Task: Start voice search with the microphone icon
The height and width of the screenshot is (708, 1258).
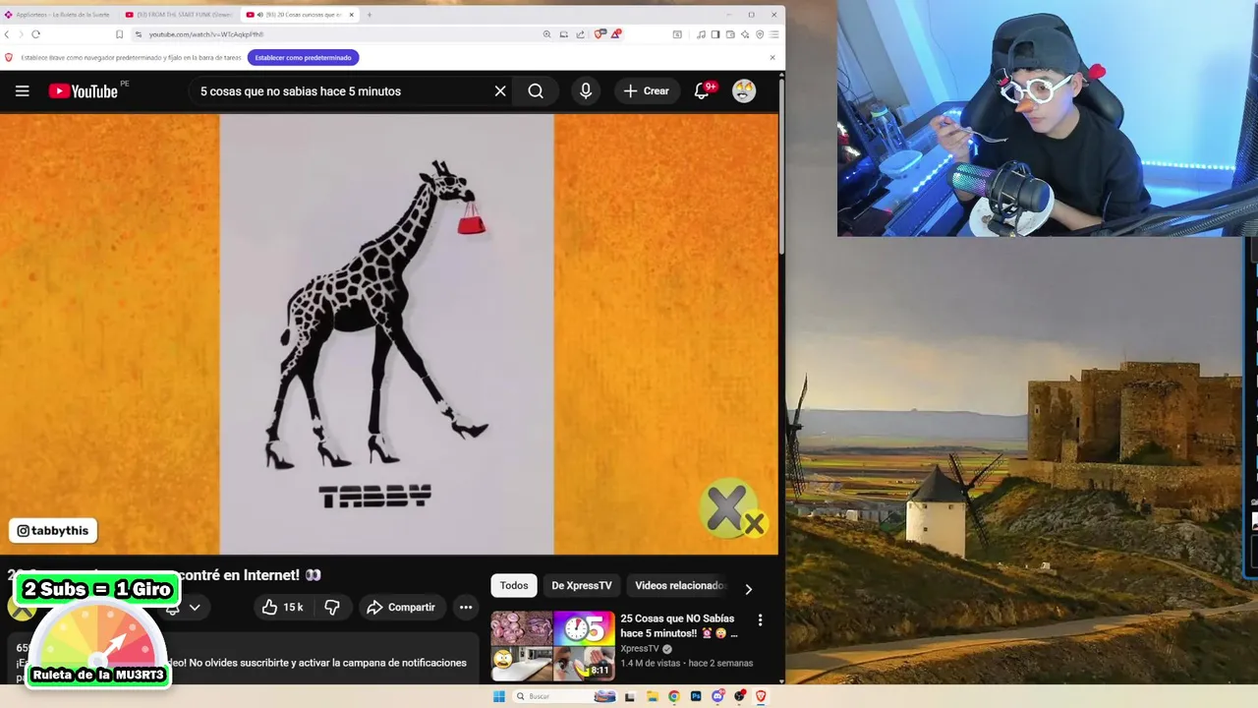Action: (x=586, y=90)
